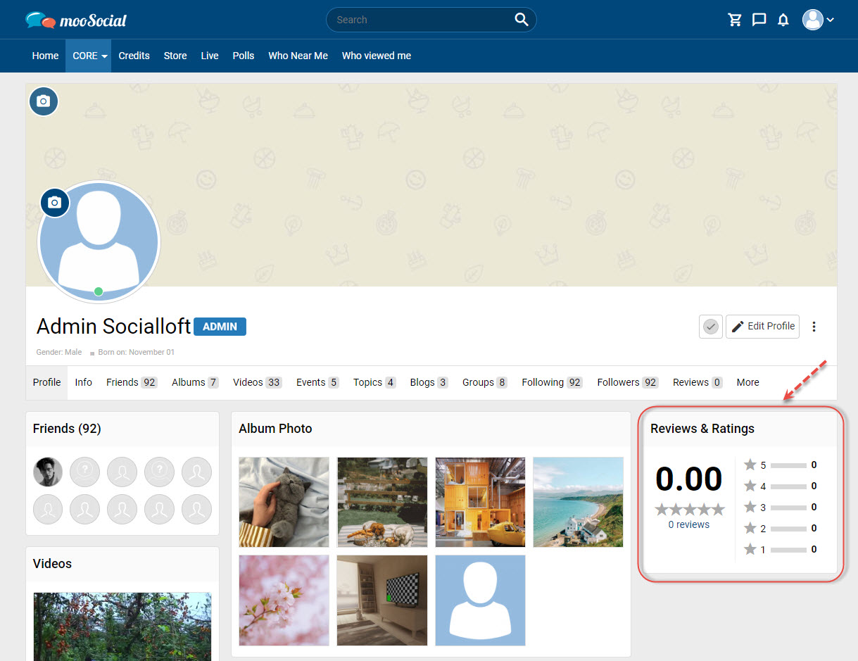Open the cherry blossom album photo
This screenshot has height=661, width=858.
point(284,600)
